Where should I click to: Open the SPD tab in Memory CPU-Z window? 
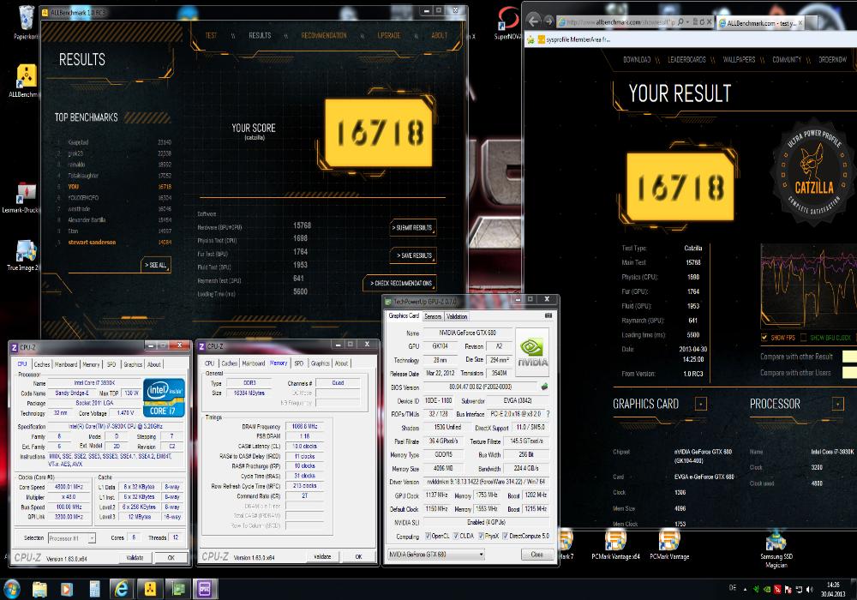299,363
